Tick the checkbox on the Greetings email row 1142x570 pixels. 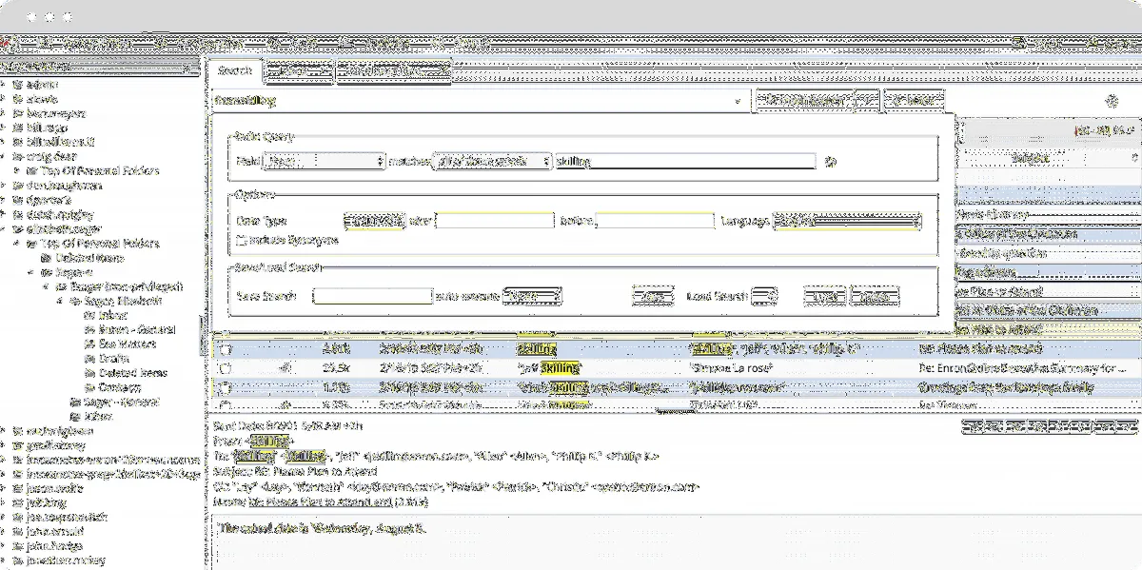tap(224, 387)
